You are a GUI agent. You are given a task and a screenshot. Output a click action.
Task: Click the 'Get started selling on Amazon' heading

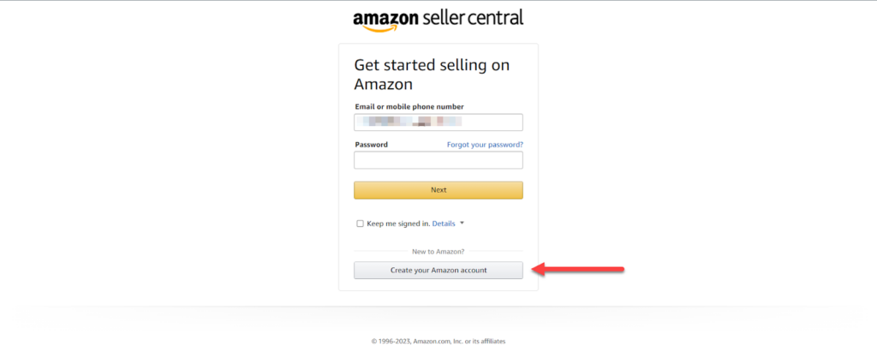(432, 75)
